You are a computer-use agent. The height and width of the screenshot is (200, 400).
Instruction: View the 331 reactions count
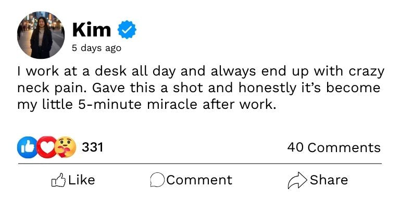pyautogui.click(x=92, y=147)
